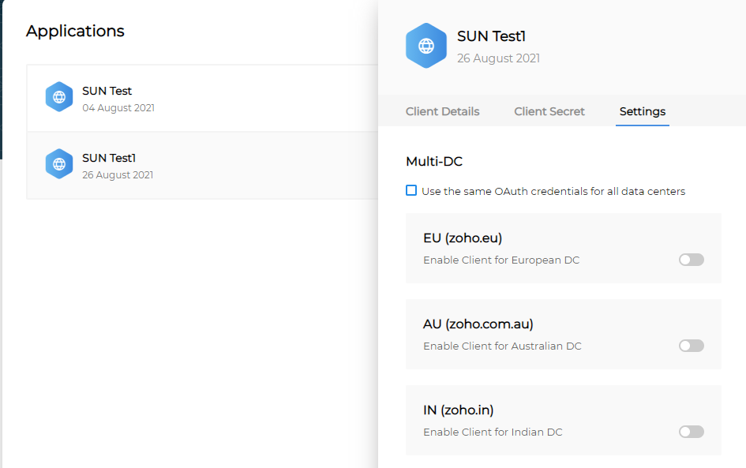Click the SUN Test application globe icon
Image resolution: width=746 pixels, height=468 pixels.
point(59,97)
